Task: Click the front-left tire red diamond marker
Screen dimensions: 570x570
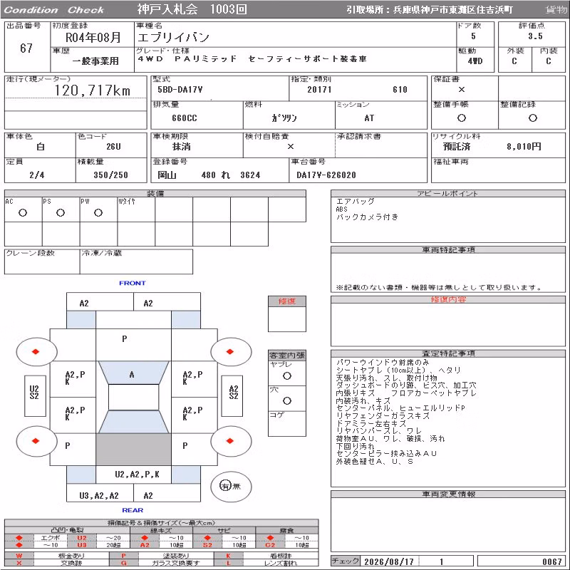Action: (36, 351)
